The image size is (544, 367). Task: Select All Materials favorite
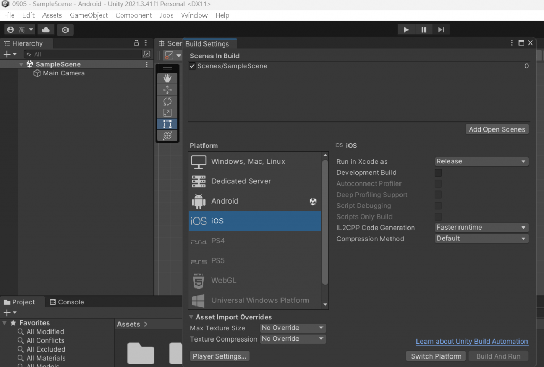[46, 358]
